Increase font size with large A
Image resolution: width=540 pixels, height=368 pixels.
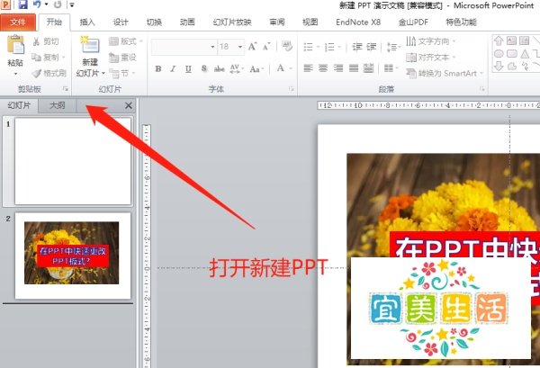coord(252,47)
